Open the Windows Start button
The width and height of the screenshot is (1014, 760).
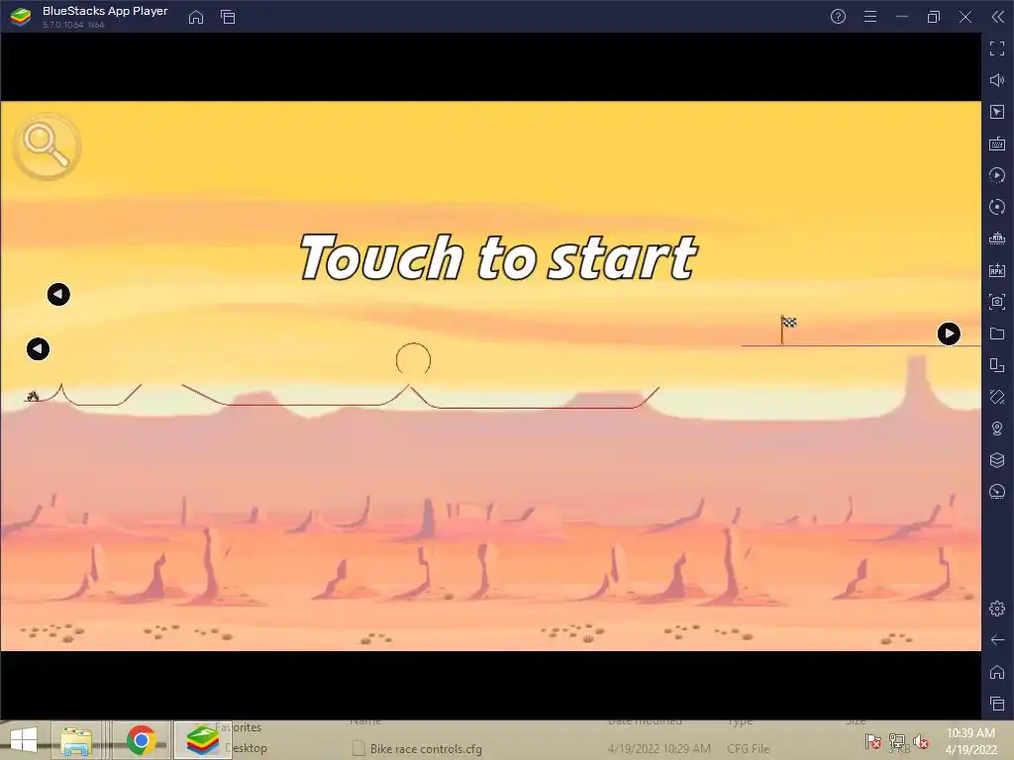[24, 740]
